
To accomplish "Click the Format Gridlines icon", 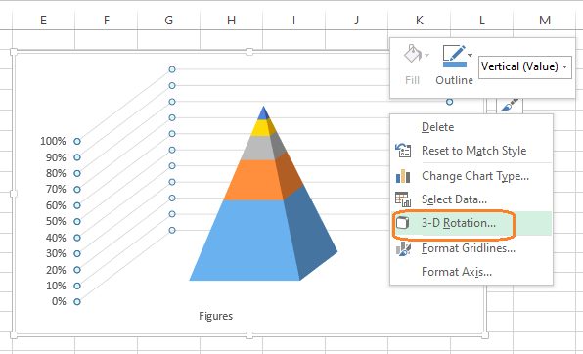I will click(x=403, y=248).
